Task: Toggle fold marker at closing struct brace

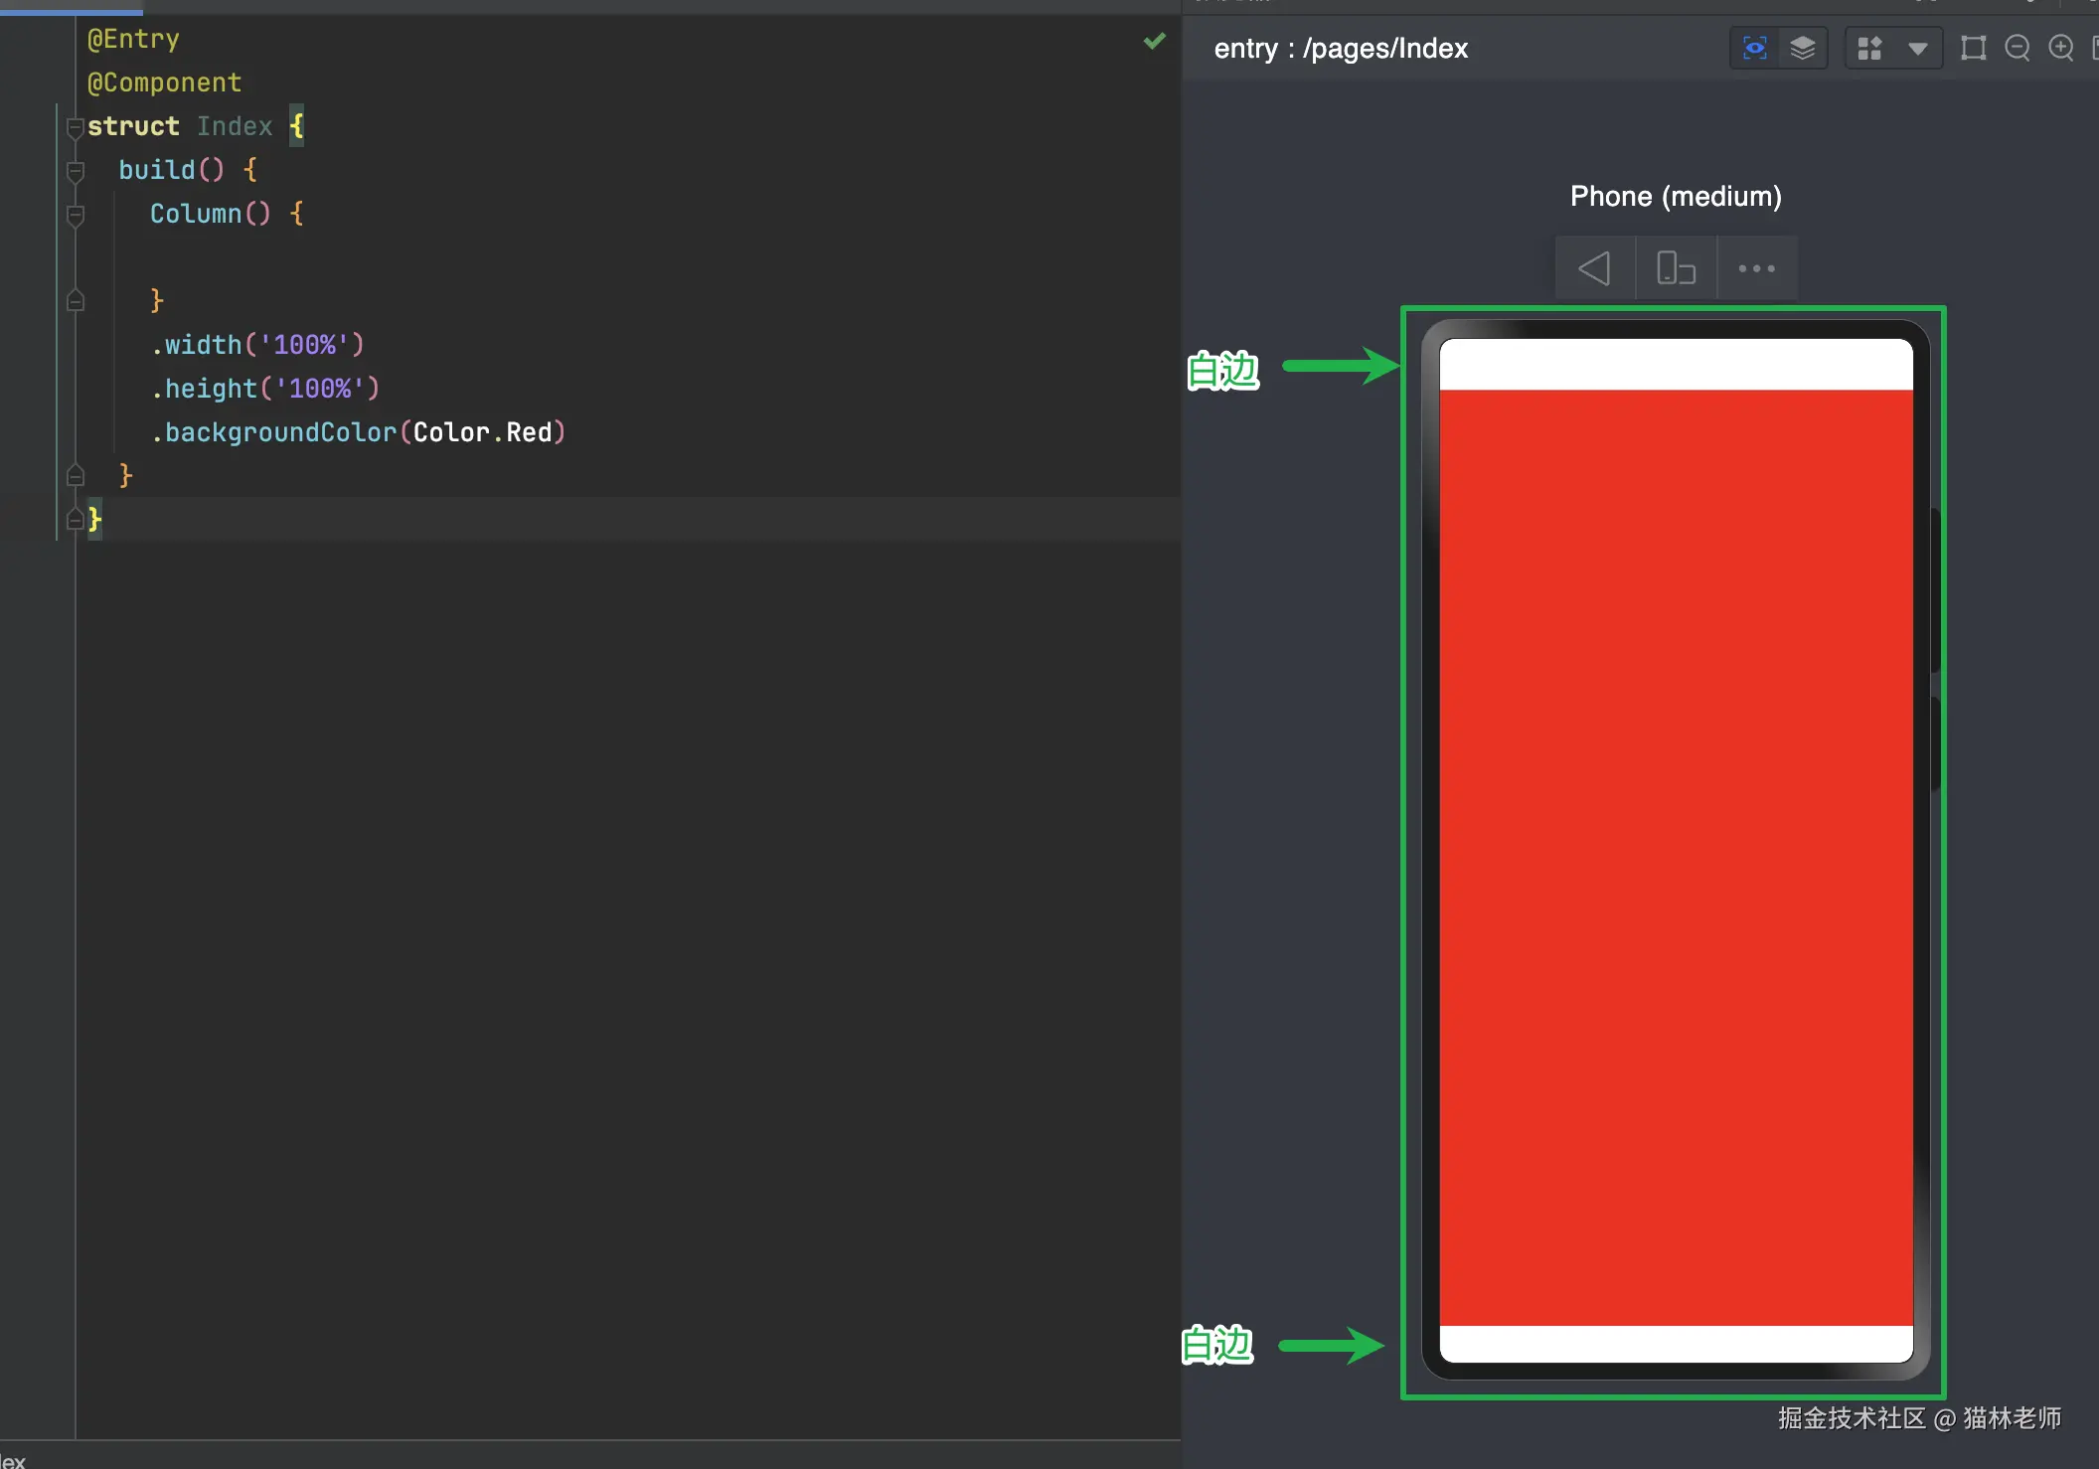Action: [75, 519]
